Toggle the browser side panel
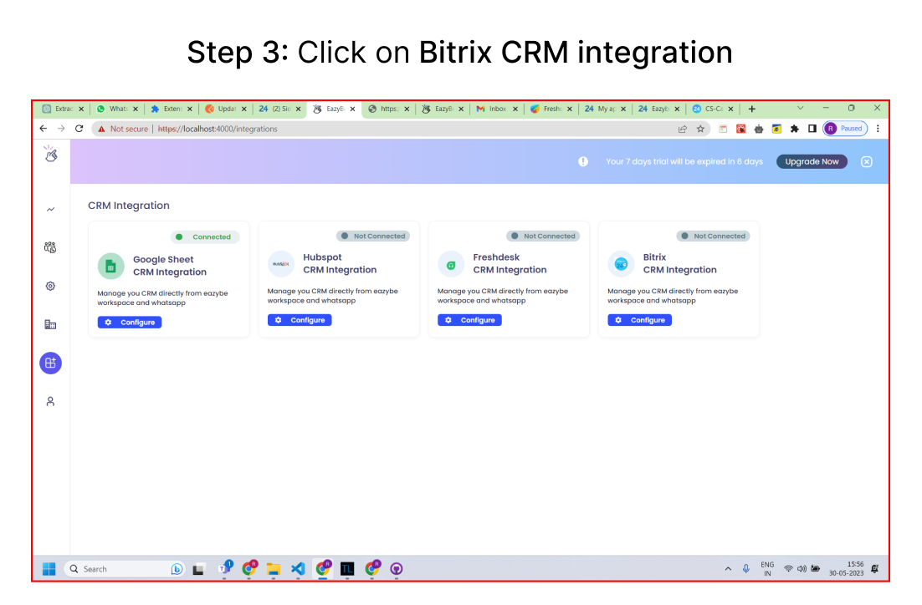This screenshot has width=922, height=605. [x=812, y=129]
